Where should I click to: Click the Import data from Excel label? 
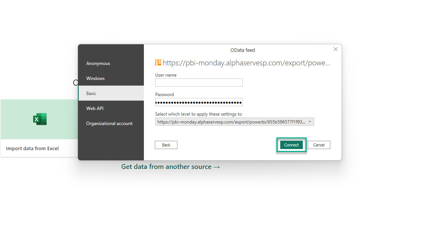pos(32,149)
